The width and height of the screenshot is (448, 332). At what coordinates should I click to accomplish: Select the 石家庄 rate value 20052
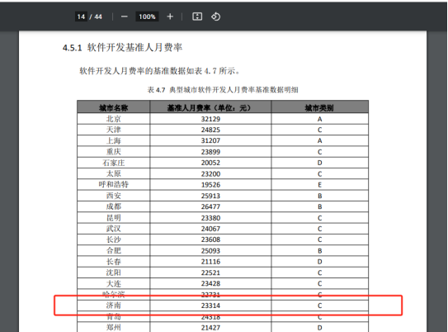click(x=210, y=163)
